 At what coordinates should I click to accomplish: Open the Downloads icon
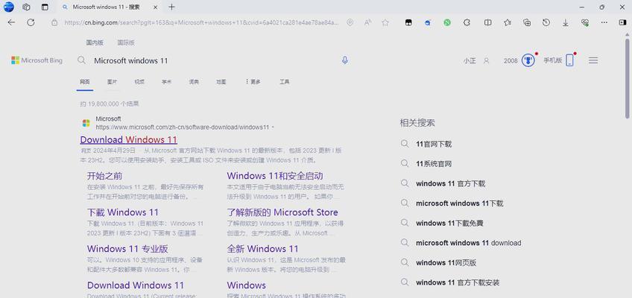(x=566, y=23)
